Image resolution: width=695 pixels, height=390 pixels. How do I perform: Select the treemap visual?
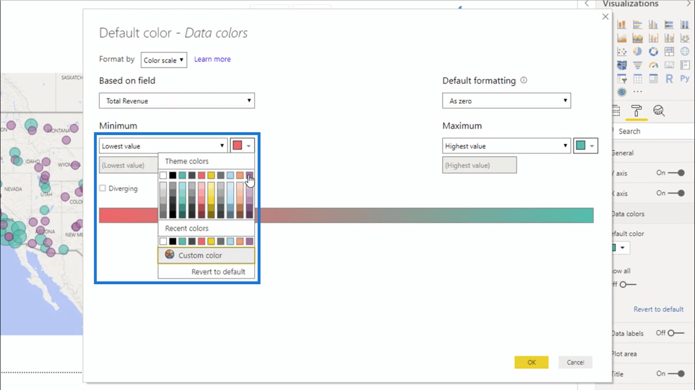(x=669, y=52)
